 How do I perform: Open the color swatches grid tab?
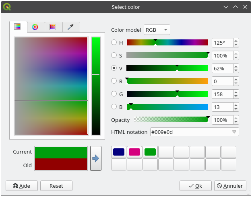click(x=53, y=27)
